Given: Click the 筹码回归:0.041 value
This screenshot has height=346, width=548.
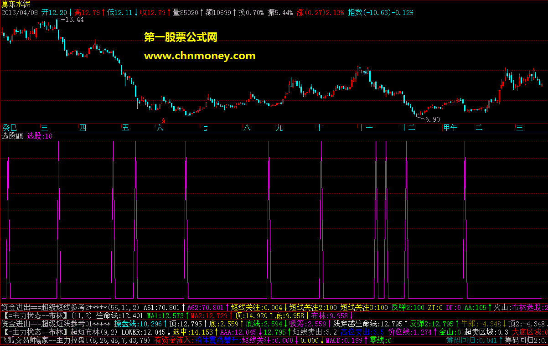Looking at the screenshot, I should point(470,340).
